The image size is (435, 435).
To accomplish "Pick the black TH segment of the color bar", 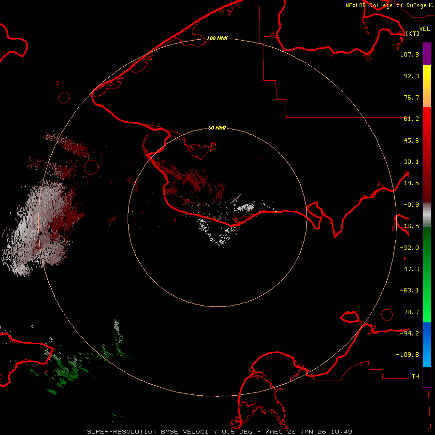I will [x=427, y=377].
